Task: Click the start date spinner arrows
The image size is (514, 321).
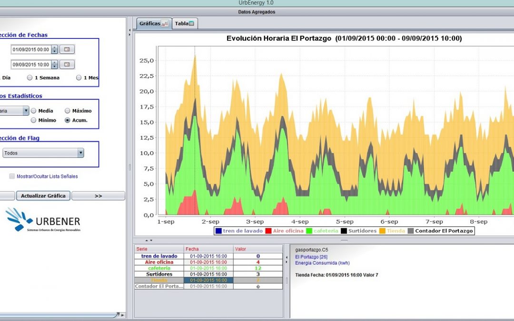Action: pyautogui.click(x=54, y=49)
